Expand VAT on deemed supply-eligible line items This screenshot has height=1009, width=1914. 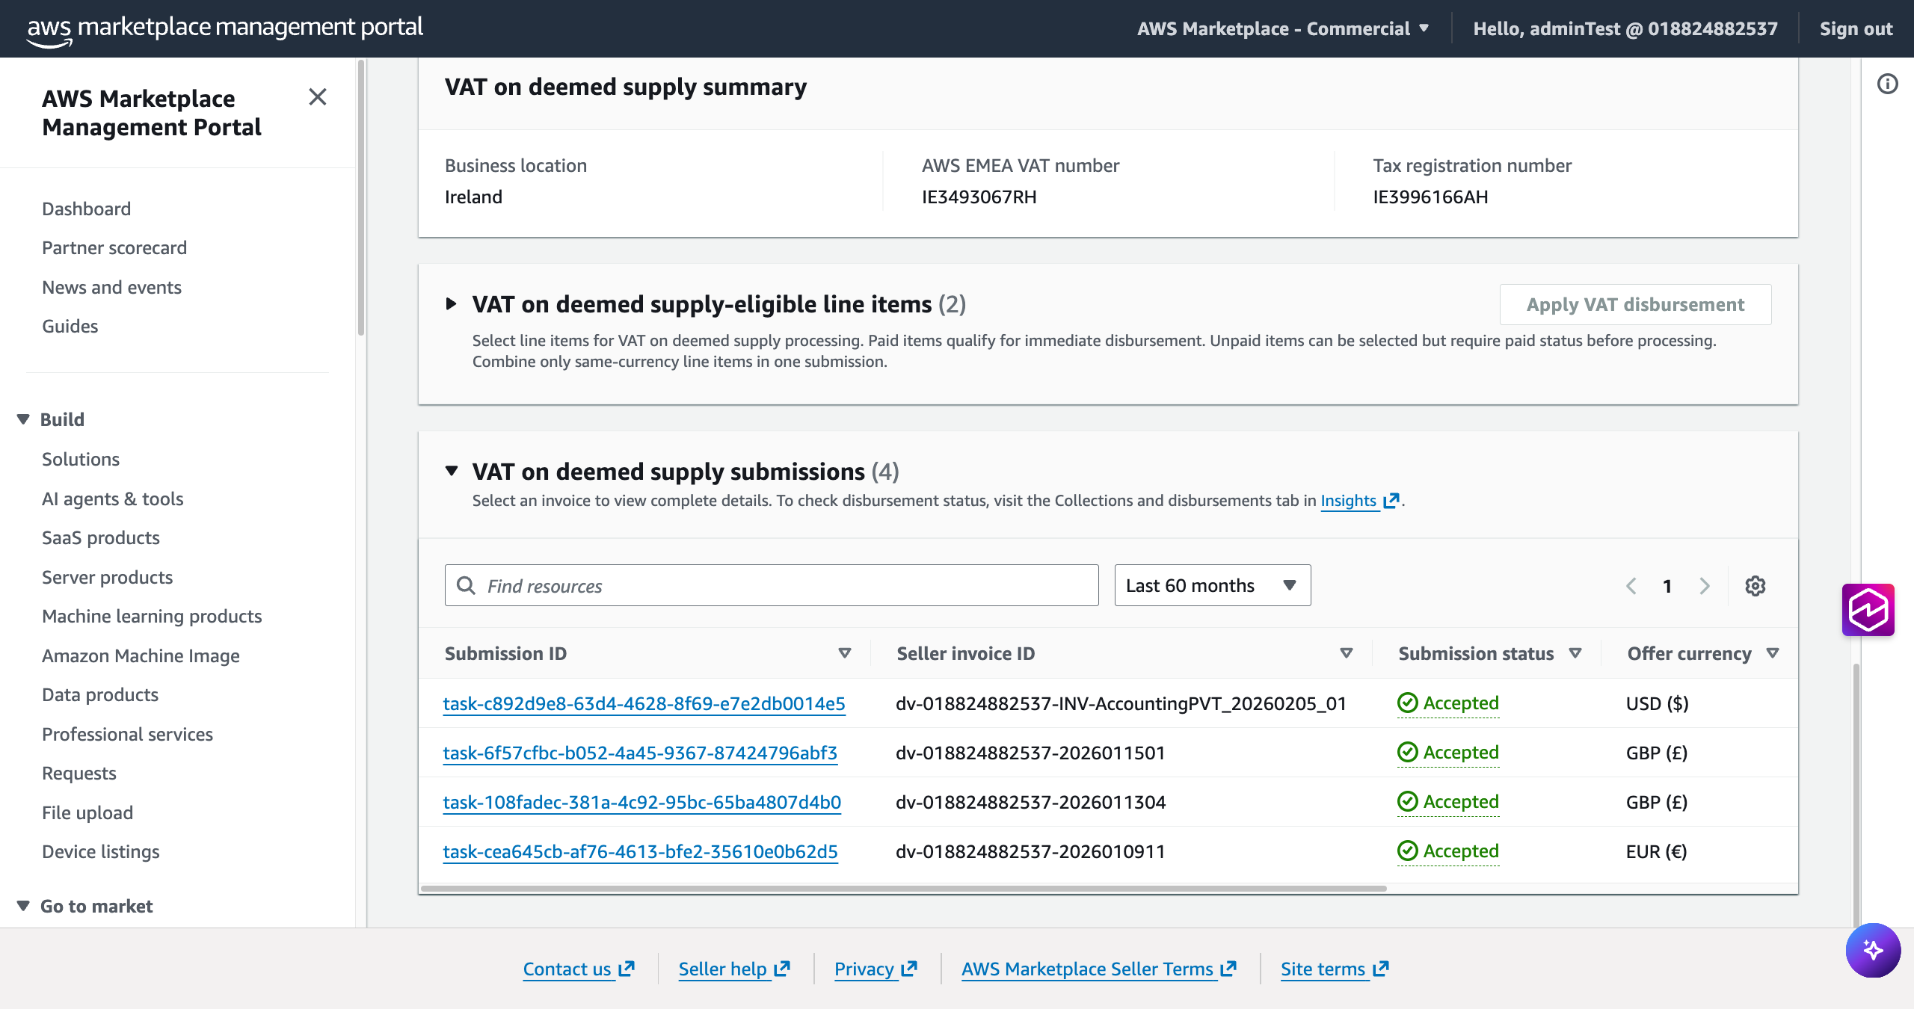(x=451, y=303)
